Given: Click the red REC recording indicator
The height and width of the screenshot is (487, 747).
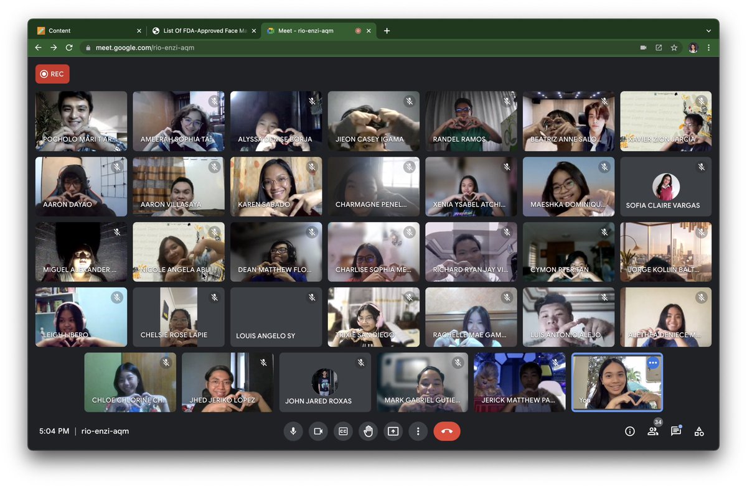Looking at the screenshot, I should coord(52,74).
